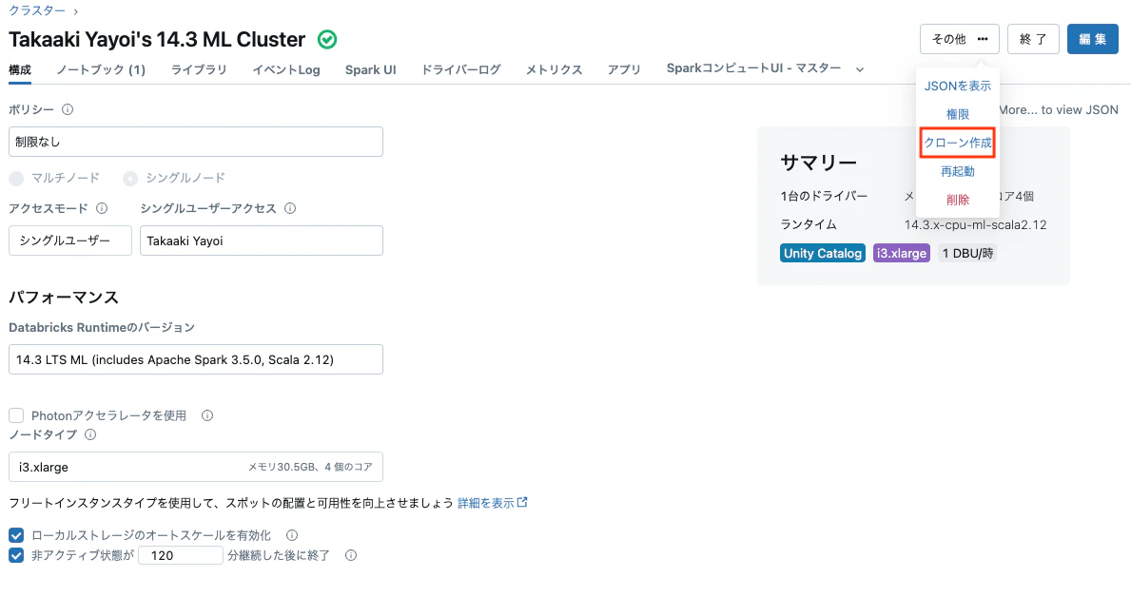1131x597 pixels.
Task: Click the 1台のドライバー label in summary
Action: click(x=824, y=196)
